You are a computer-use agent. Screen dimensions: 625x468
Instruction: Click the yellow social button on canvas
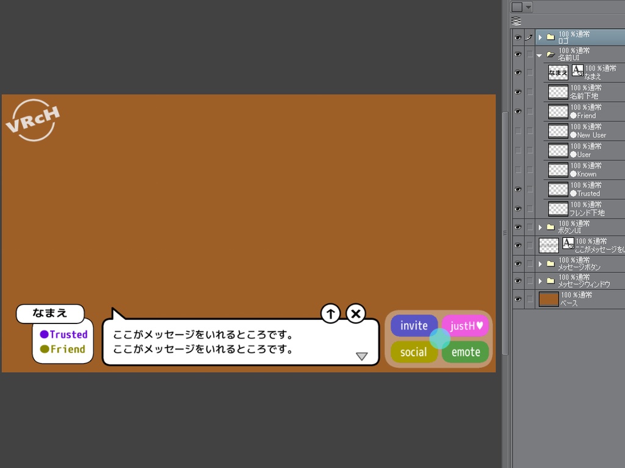pos(414,352)
